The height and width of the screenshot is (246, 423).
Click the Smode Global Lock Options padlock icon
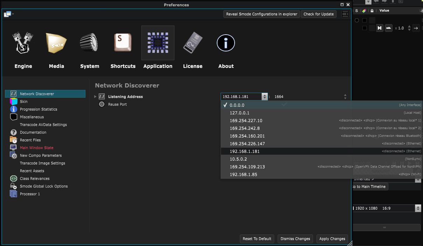(x=14, y=186)
